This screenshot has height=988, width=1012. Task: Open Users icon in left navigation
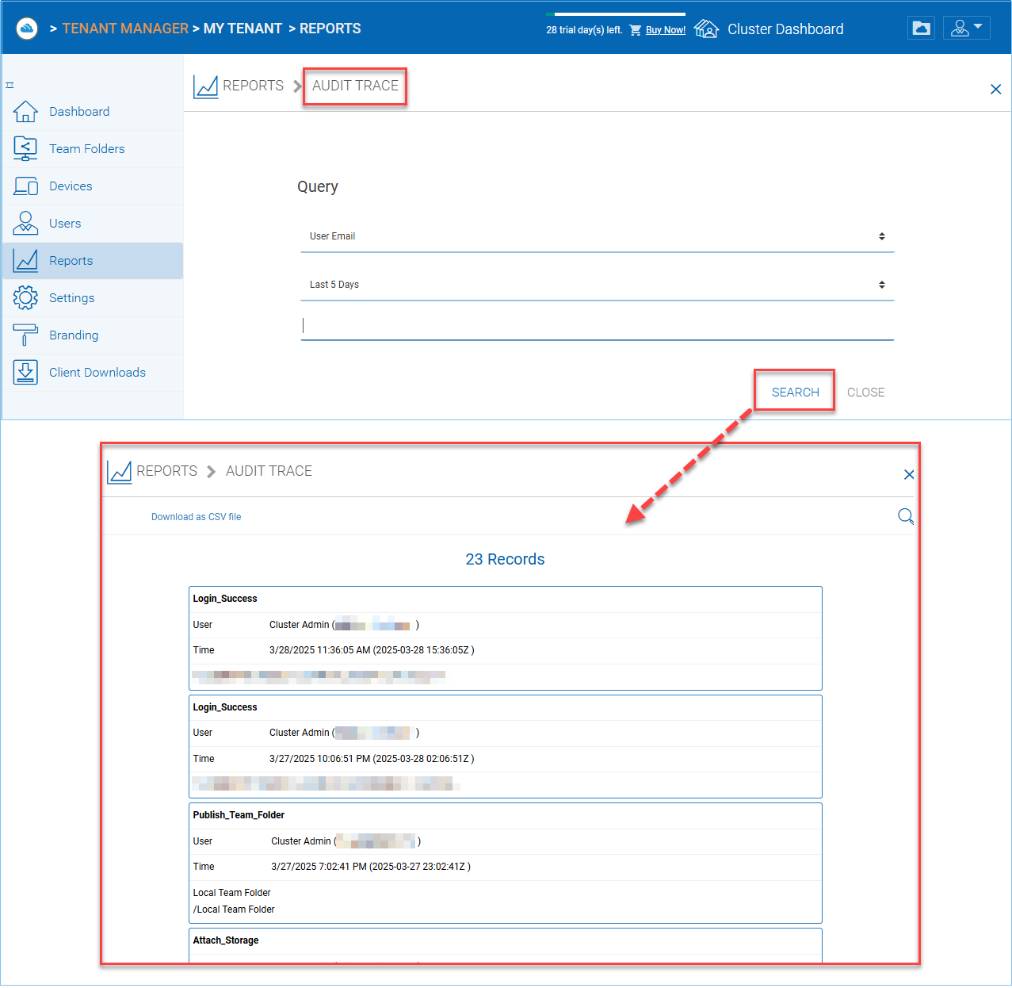[25, 224]
